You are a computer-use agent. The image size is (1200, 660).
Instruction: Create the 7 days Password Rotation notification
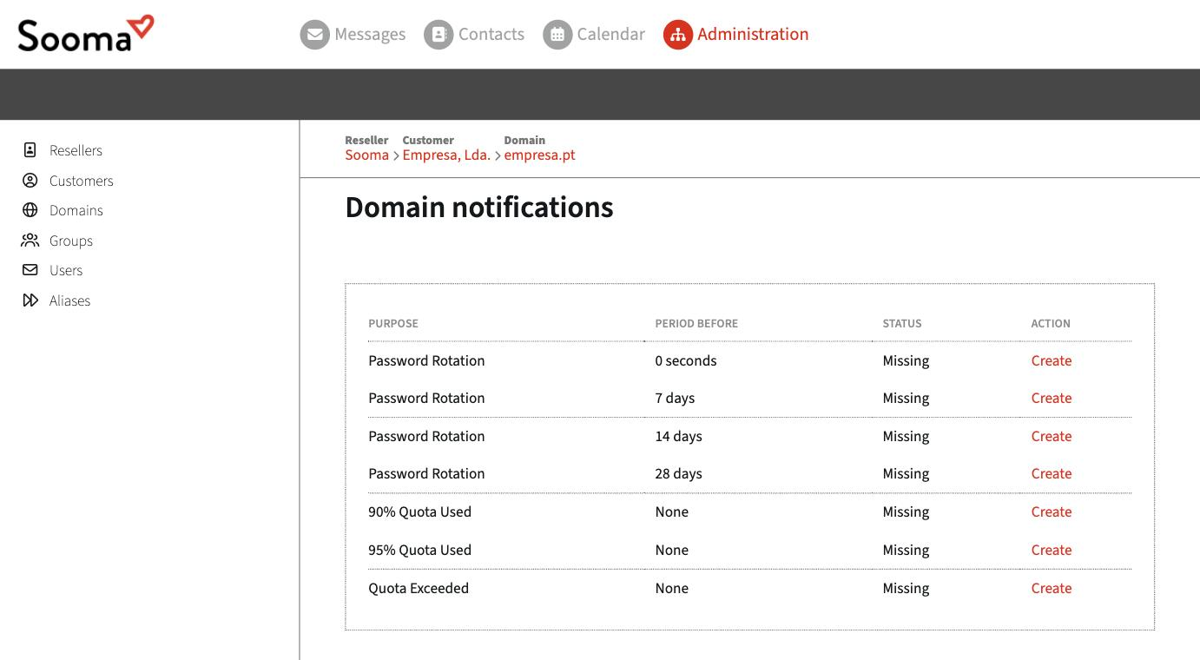(x=1051, y=398)
